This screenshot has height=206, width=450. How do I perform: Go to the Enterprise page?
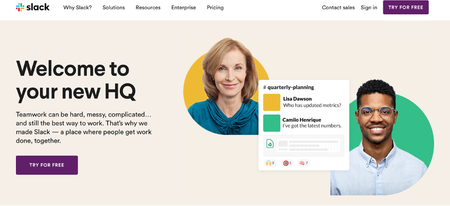[x=183, y=8]
